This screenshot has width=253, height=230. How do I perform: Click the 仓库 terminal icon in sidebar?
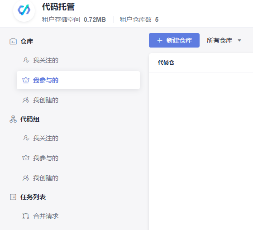pos(13,41)
